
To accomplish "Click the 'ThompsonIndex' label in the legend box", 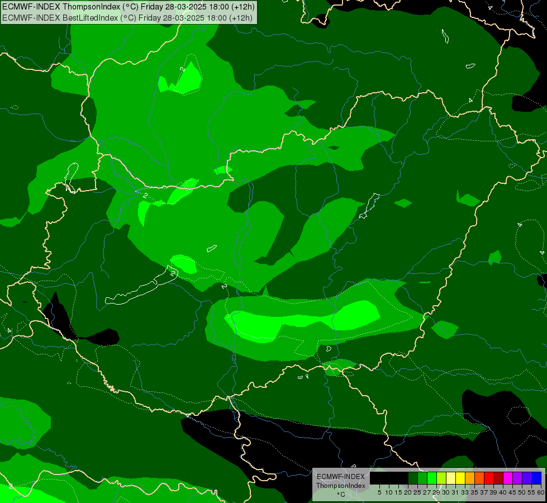I will pos(341,486).
